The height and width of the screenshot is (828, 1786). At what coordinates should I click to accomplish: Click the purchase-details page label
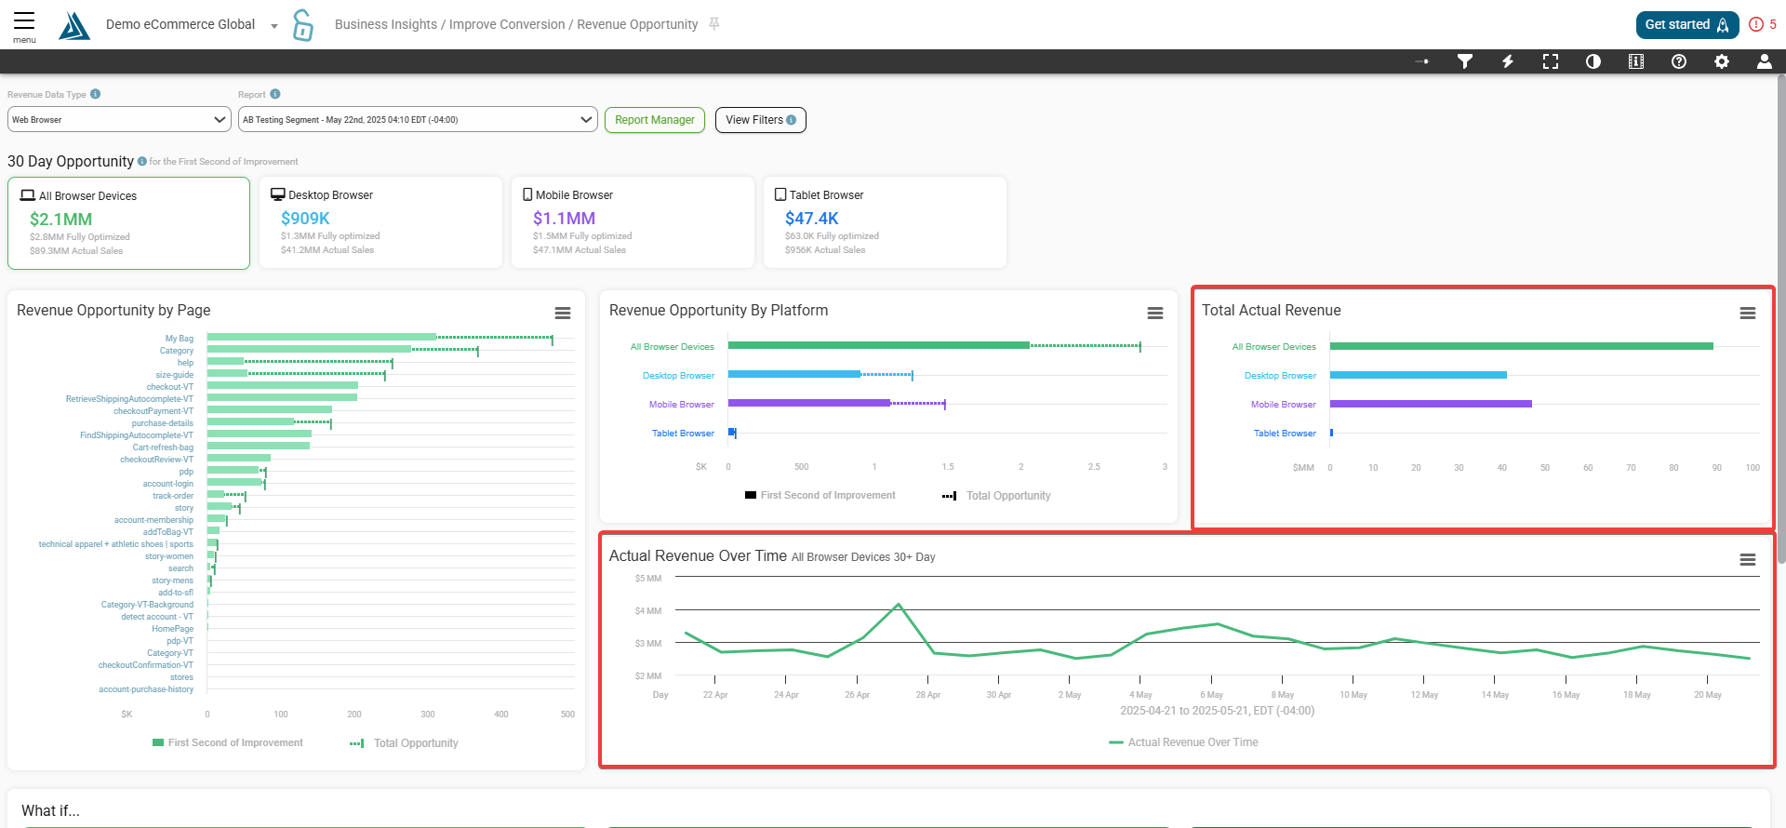click(x=163, y=423)
